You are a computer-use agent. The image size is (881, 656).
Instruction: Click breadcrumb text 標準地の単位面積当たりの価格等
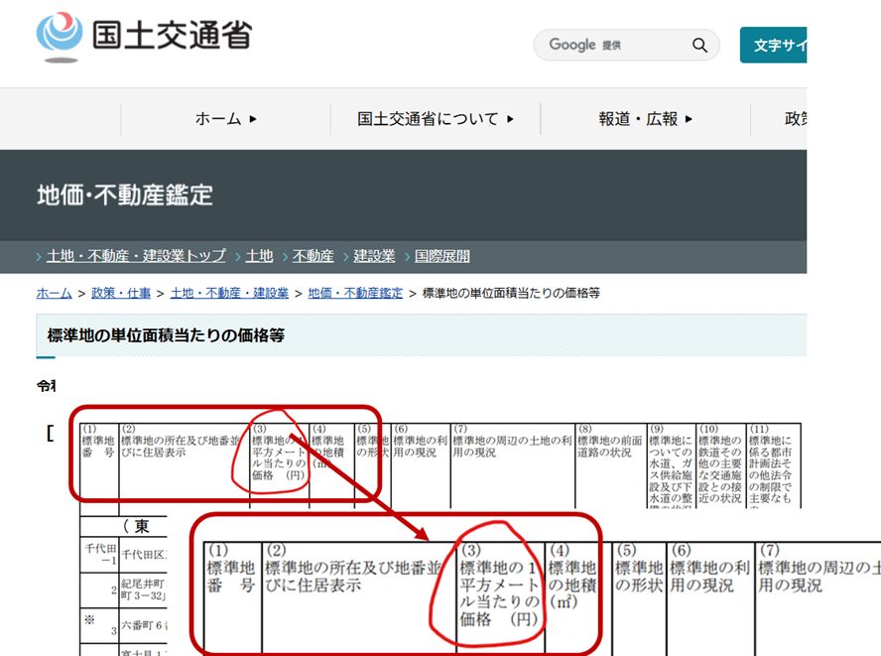tap(511, 293)
